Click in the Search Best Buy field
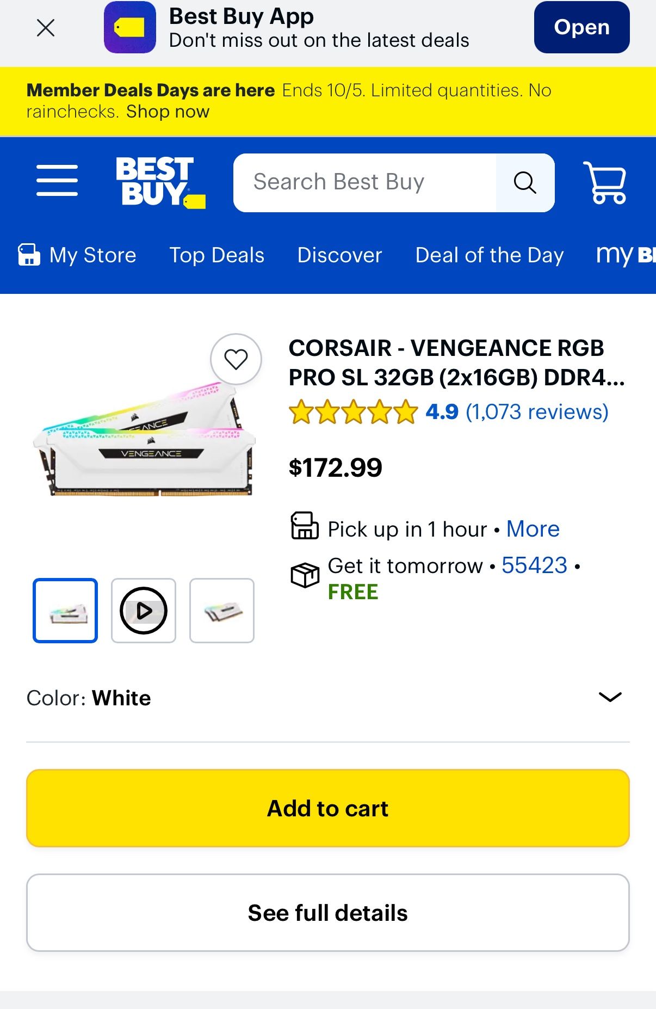 coord(364,182)
